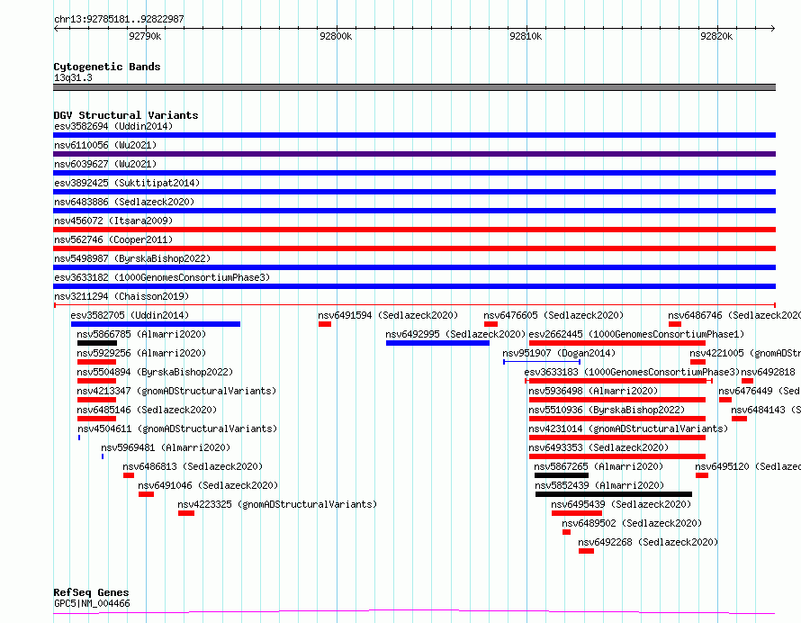Click the chr13:92785181..92822987 coordinates text
This screenshot has width=801, height=623.
tap(119, 19)
